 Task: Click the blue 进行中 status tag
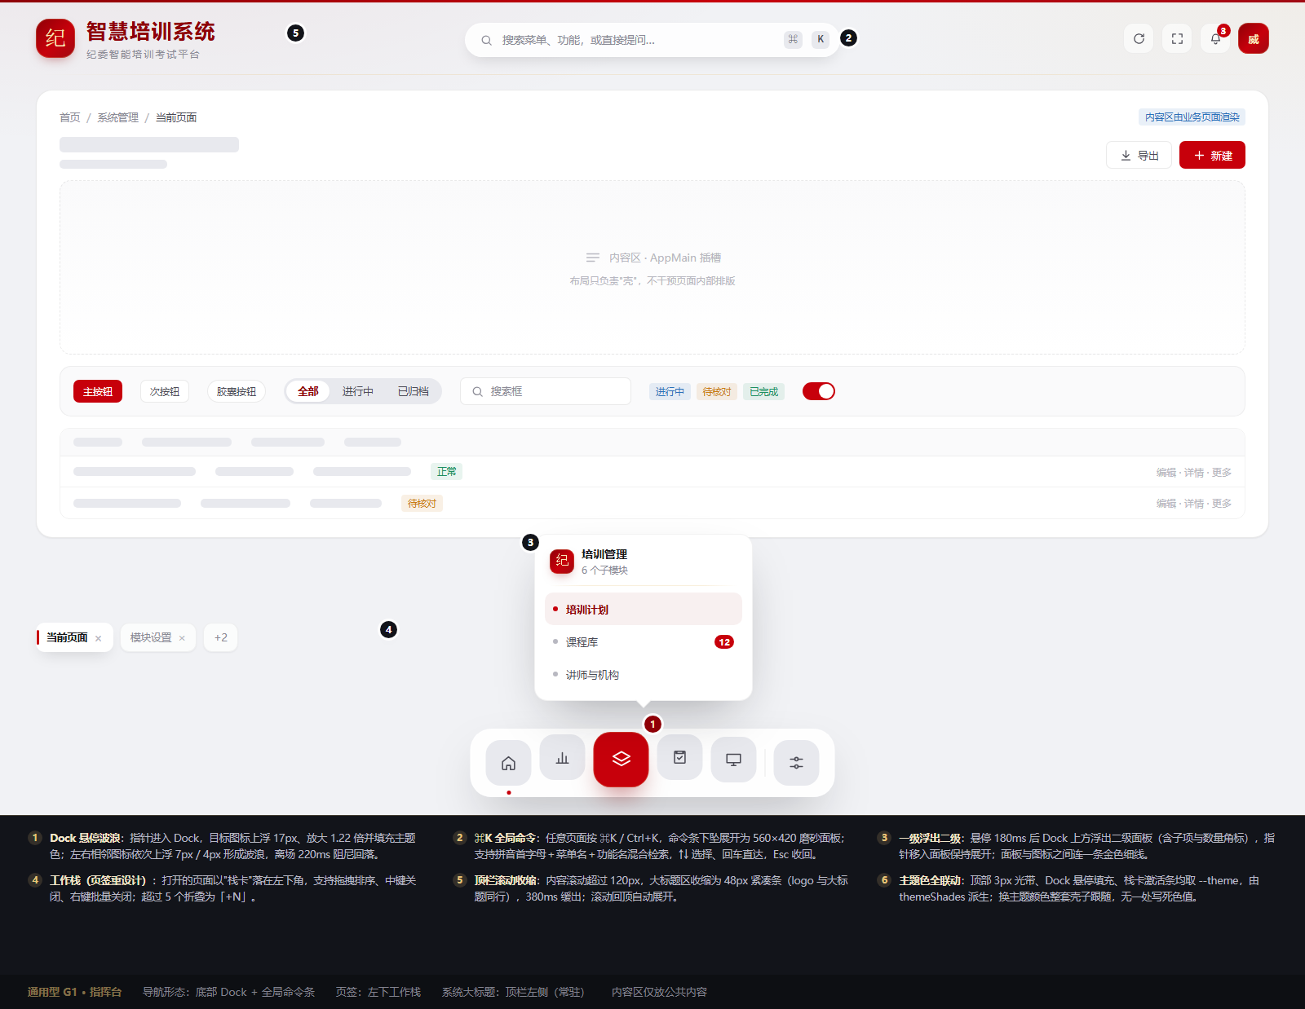670,391
